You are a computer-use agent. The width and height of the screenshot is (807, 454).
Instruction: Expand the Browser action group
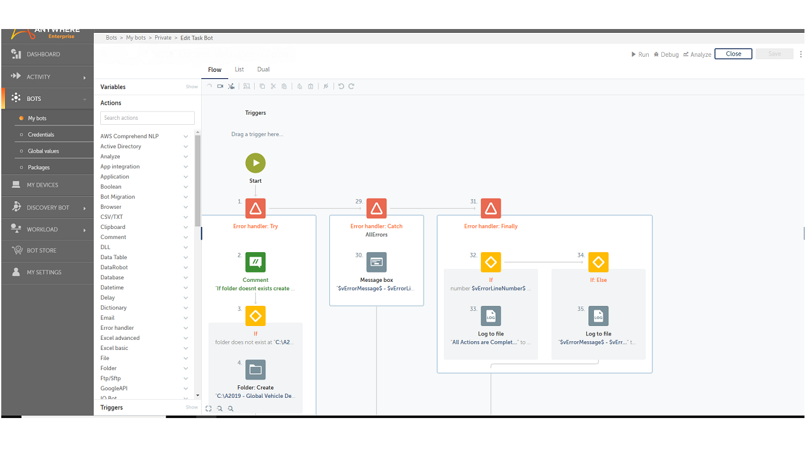pos(186,207)
